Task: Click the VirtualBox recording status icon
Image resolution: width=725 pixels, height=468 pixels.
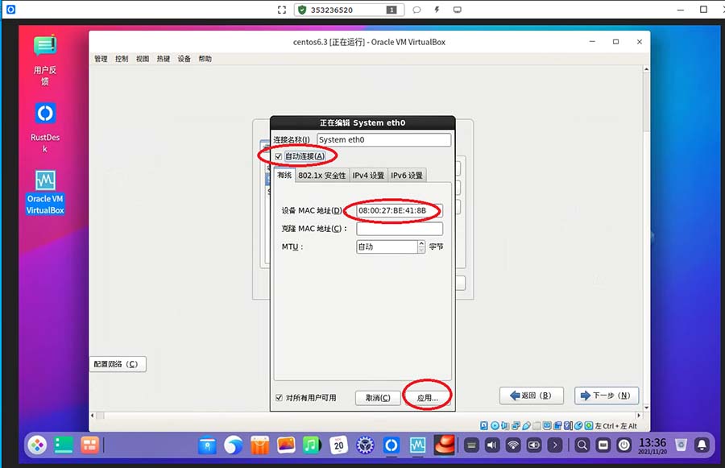Action: pyautogui.click(x=557, y=426)
